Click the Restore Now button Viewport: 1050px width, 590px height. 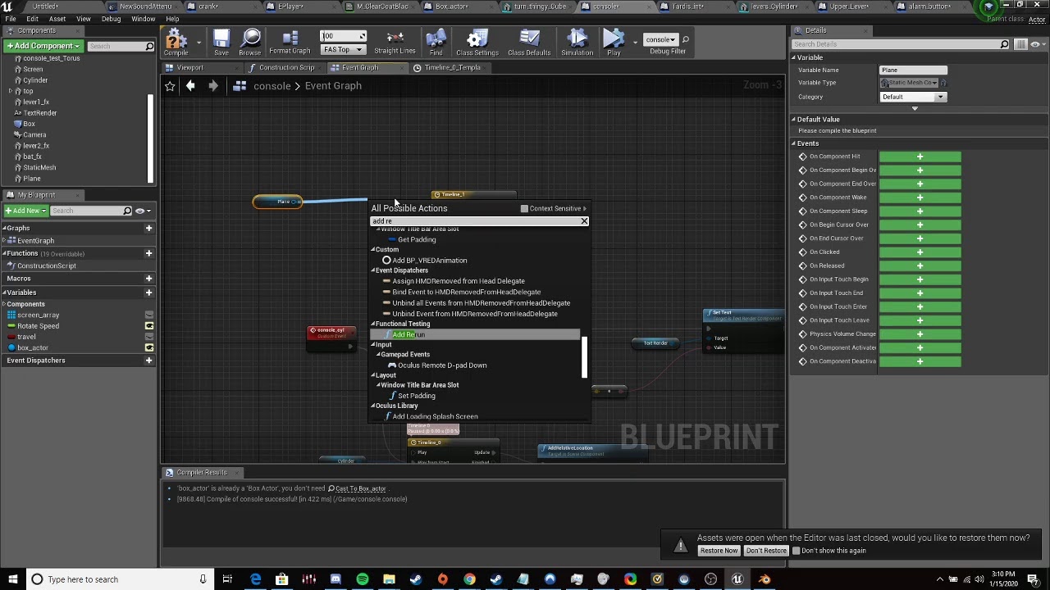pos(719,551)
